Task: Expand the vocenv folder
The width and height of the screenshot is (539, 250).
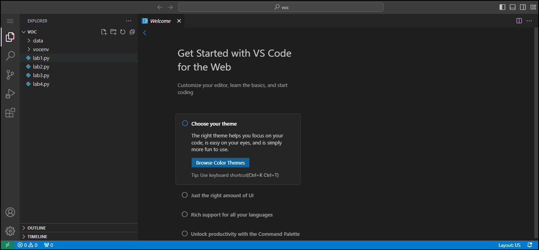Action: [x=79, y=49]
